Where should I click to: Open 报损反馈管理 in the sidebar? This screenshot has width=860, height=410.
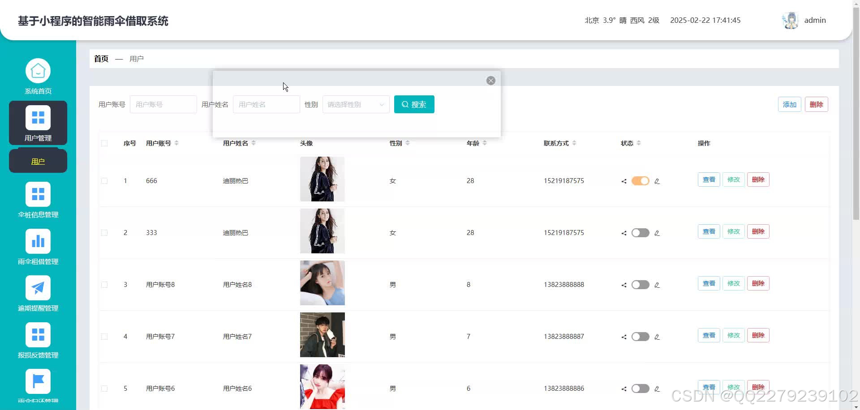[38, 335]
